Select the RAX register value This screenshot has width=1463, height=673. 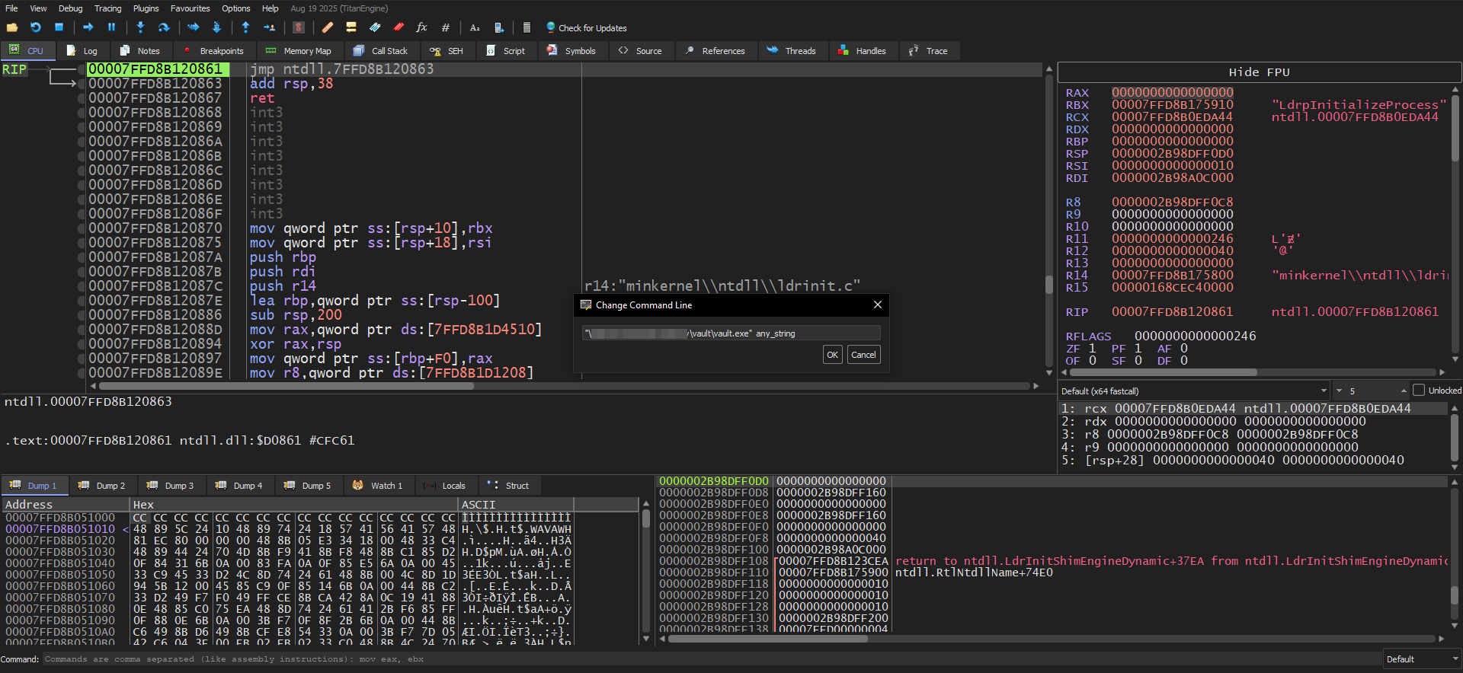click(x=1172, y=93)
